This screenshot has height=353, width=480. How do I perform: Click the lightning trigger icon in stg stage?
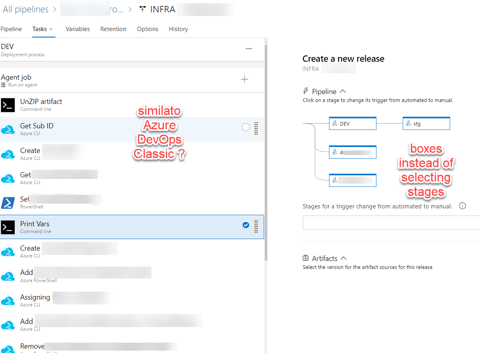coord(408,124)
